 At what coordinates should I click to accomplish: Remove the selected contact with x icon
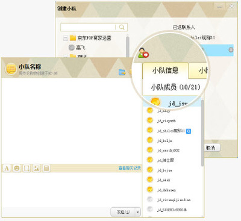click(x=231, y=50)
